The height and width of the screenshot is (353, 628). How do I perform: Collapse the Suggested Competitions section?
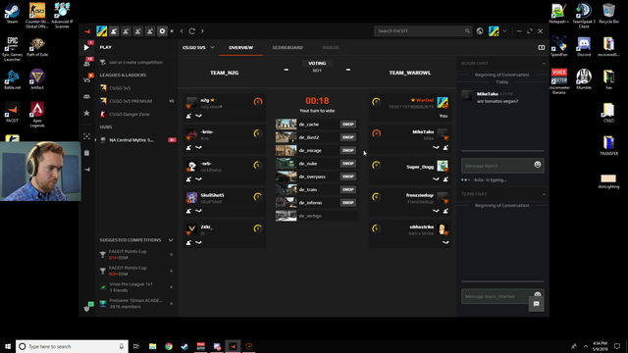point(171,240)
